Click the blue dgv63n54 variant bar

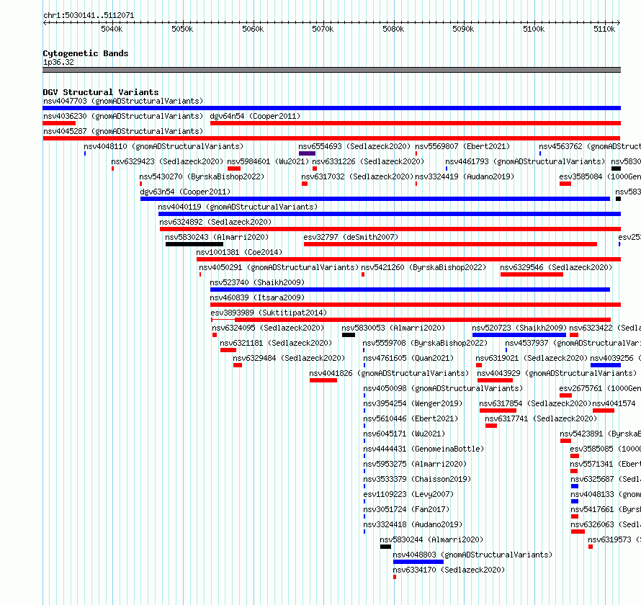375,199
